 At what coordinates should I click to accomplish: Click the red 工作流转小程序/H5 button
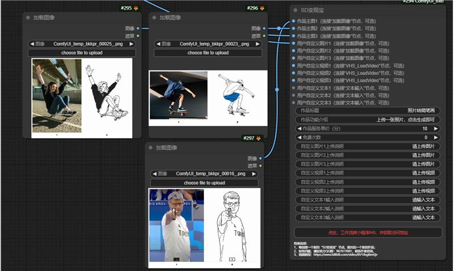368,232
